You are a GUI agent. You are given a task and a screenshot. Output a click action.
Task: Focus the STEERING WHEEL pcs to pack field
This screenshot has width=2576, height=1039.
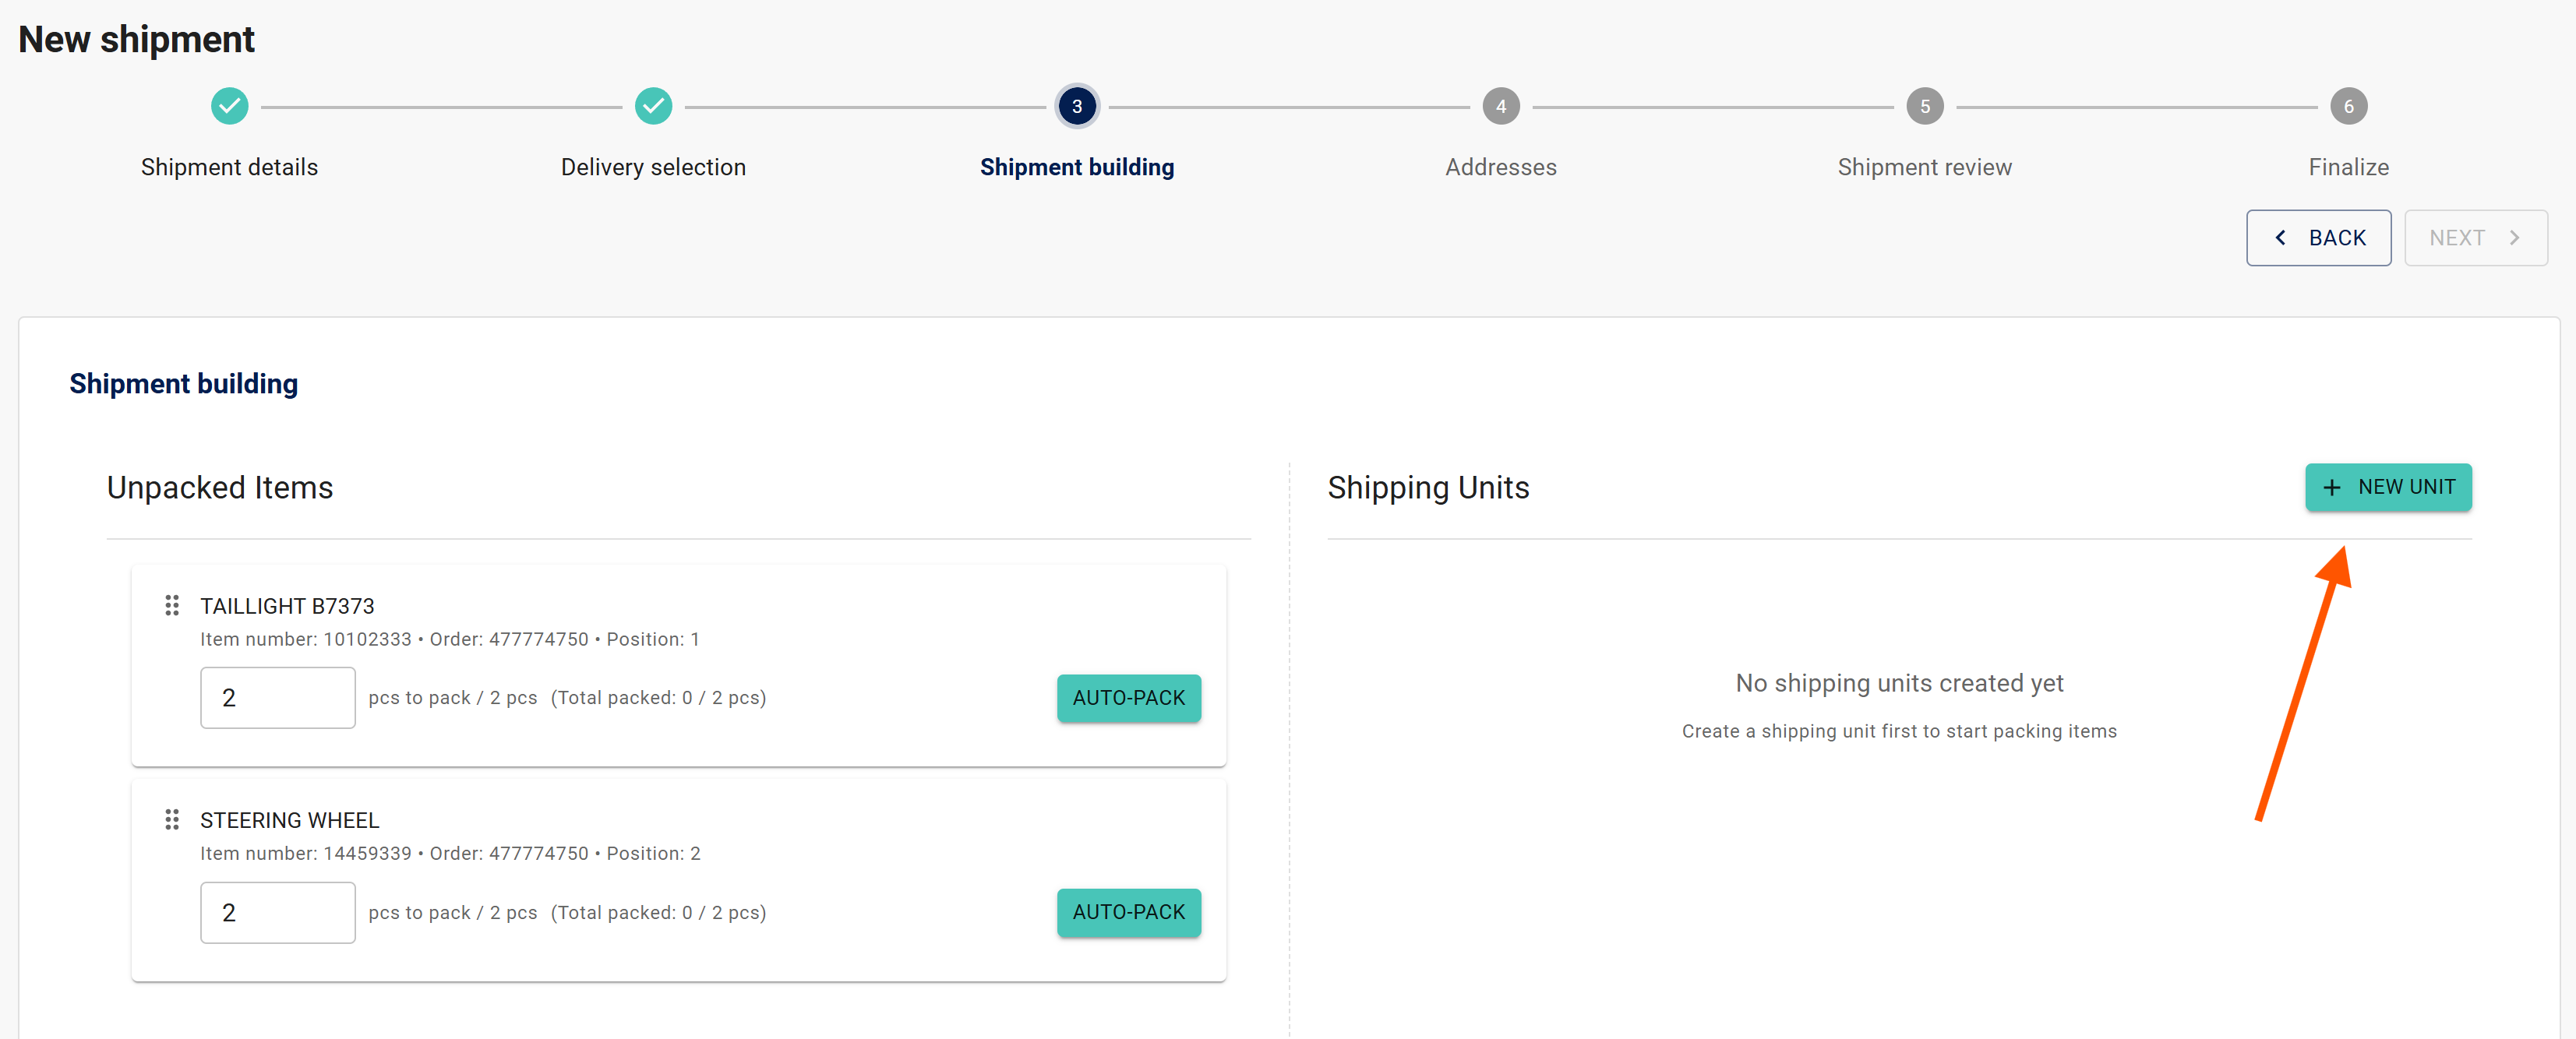277,911
